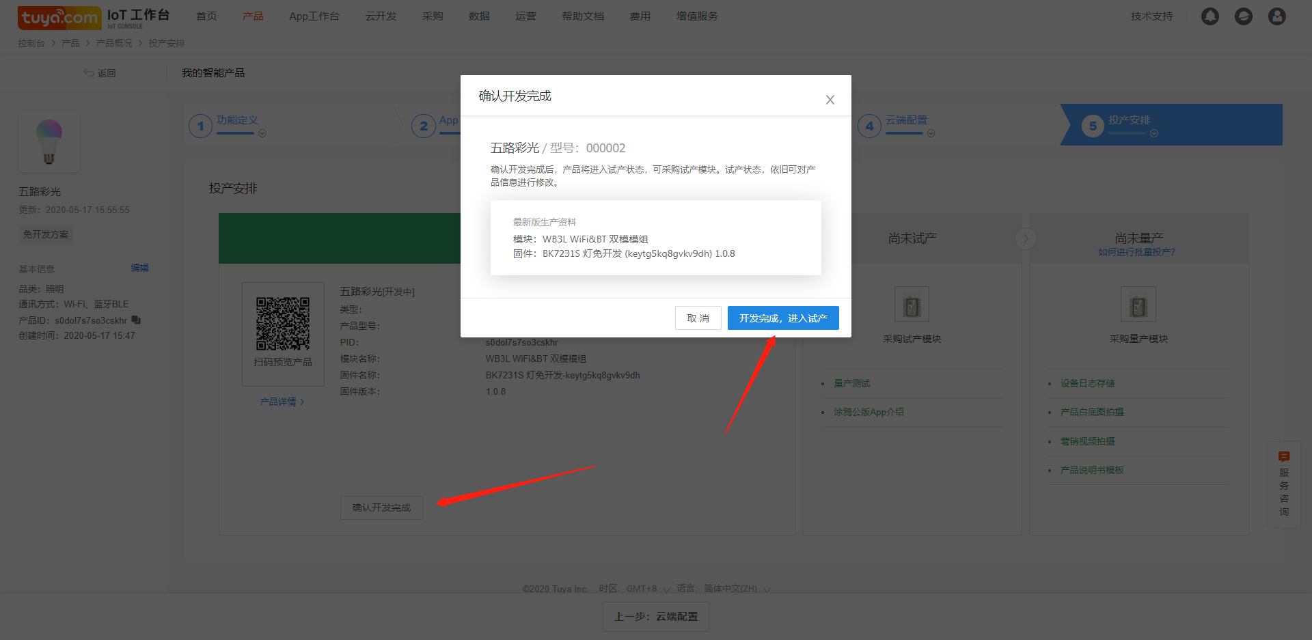
Task: Open the 帮助文档 menu item
Action: tap(583, 16)
